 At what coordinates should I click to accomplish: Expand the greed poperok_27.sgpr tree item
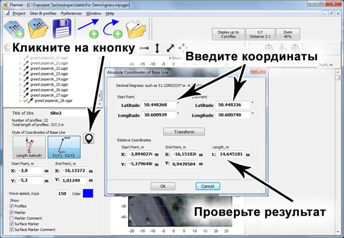pos(21,95)
